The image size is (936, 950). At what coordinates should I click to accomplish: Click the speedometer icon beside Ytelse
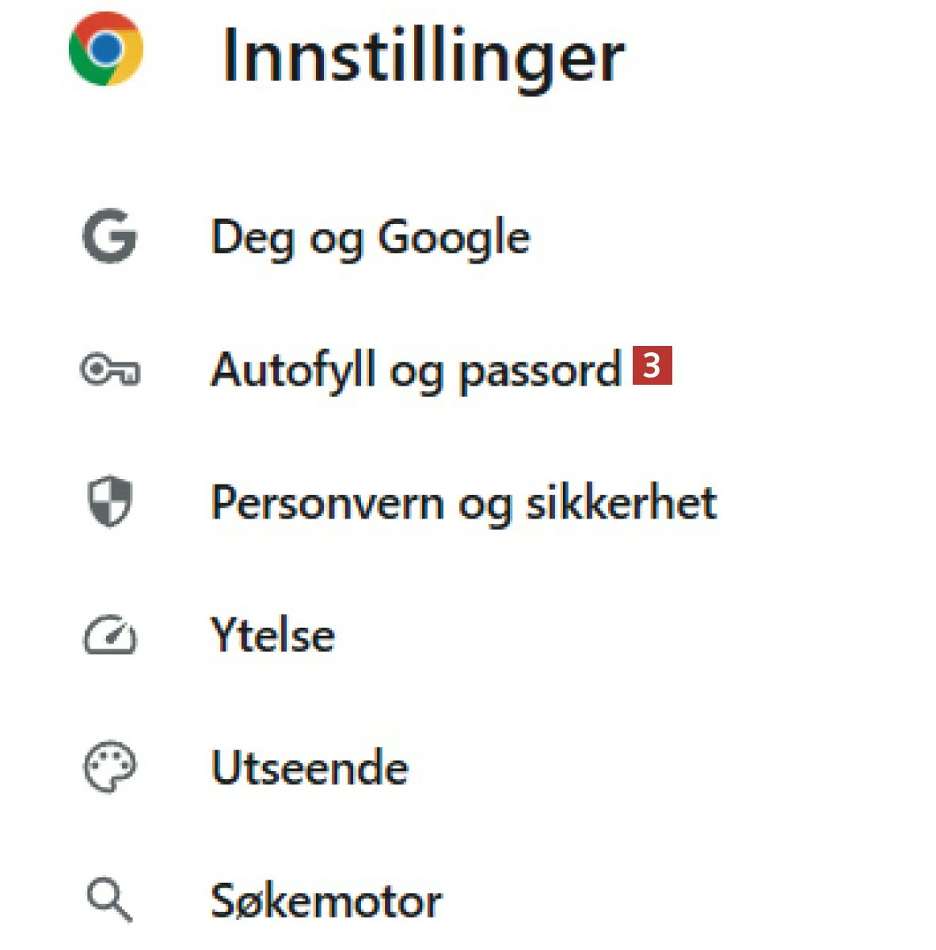(110, 636)
